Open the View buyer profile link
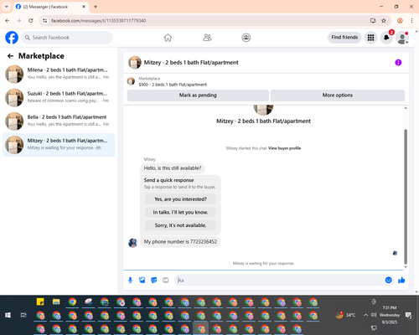The width and height of the screenshot is (419, 335). pos(284,148)
